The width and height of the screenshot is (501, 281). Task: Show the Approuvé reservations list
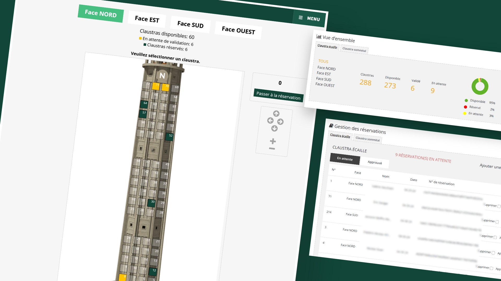coord(375,163)
